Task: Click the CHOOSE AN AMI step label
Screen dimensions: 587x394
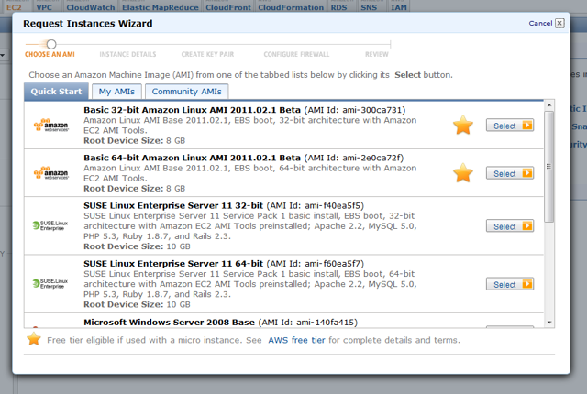Action: 50,55
